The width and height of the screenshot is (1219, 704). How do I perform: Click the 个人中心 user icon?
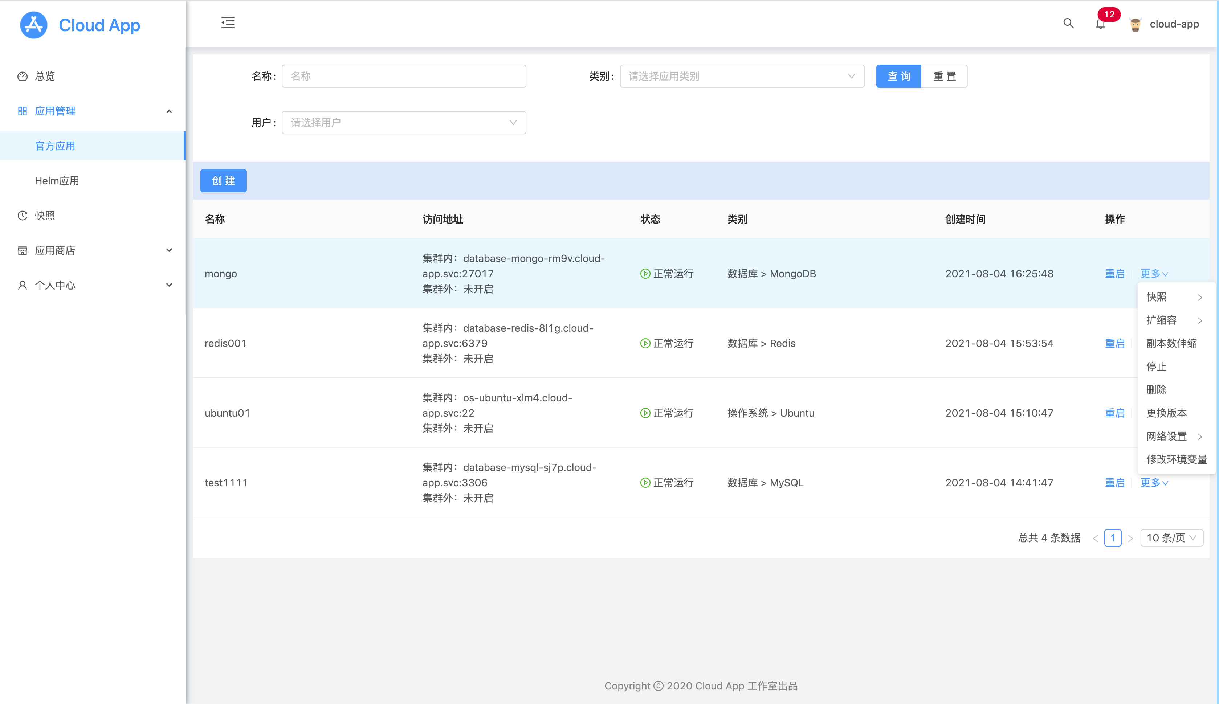coord(22,285)
